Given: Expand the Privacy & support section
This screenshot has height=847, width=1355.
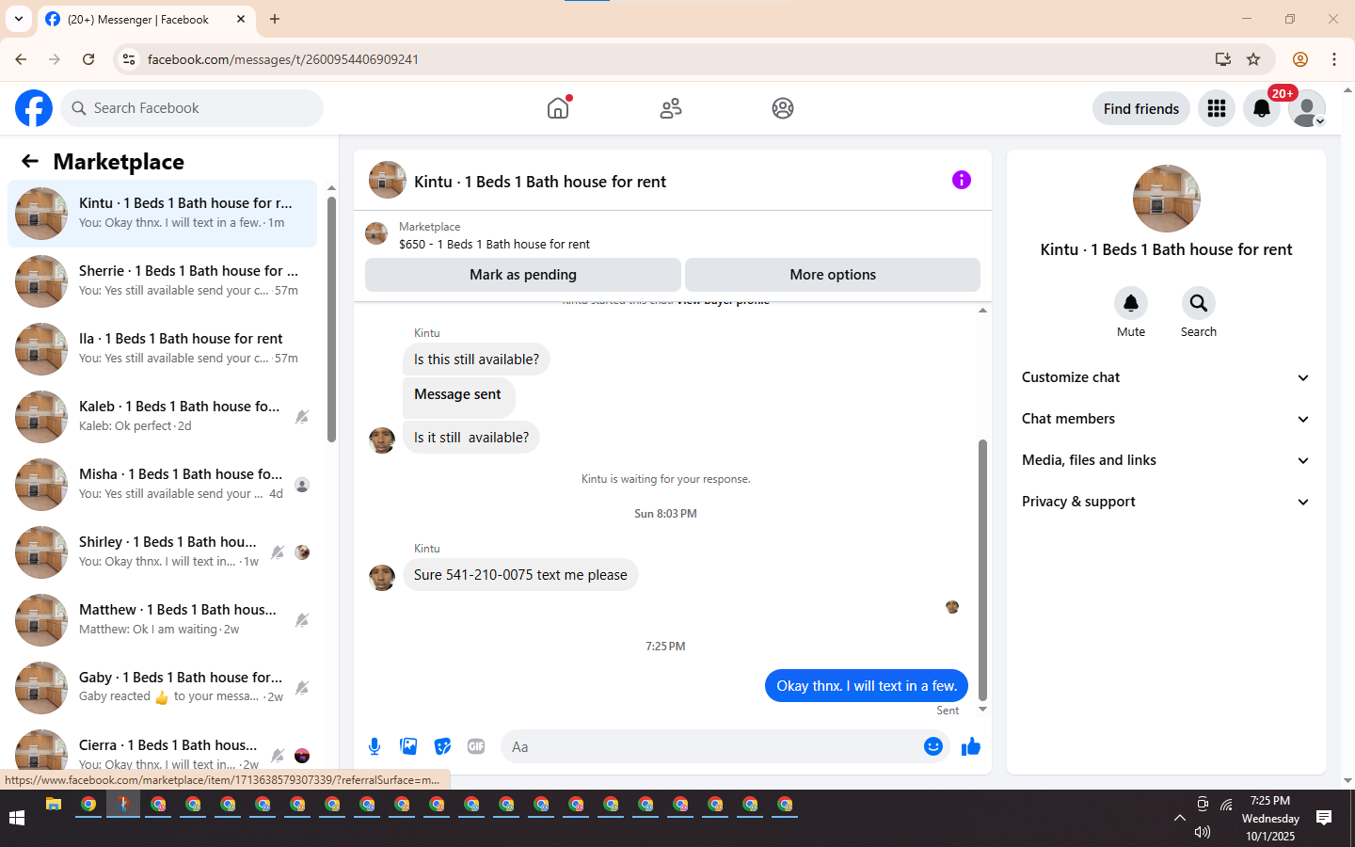Looking at the screenshot, I should click(x=1166, y=502).
